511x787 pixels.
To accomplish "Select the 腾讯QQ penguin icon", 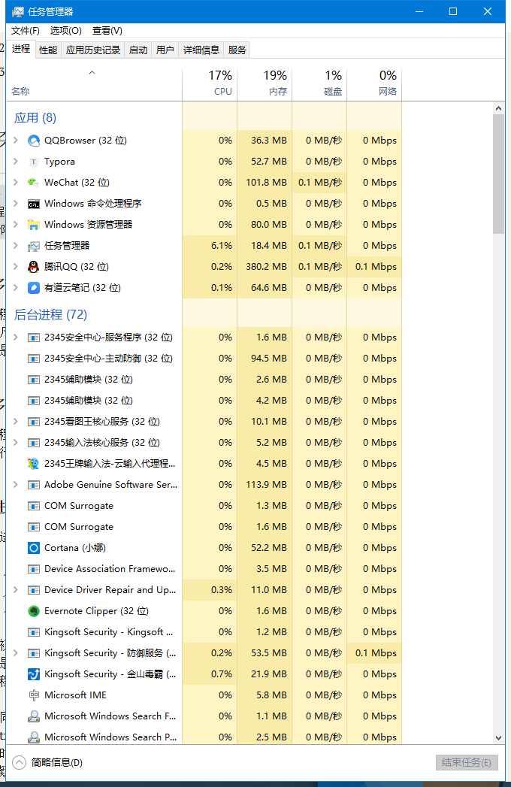I will click(34, 267).
